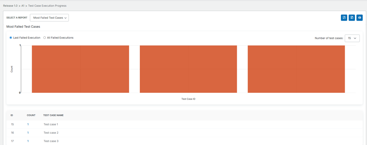
Task: Open the count link for Test case 2
Action: [28, 133]
